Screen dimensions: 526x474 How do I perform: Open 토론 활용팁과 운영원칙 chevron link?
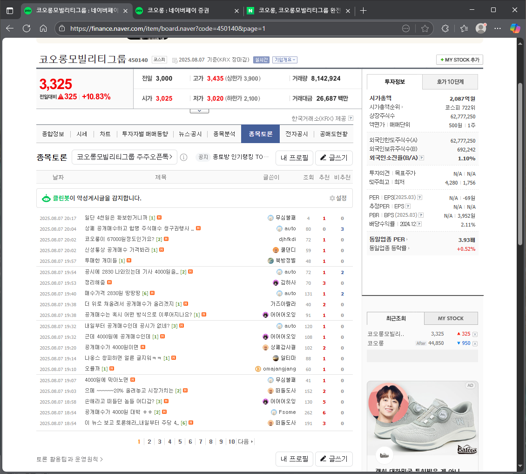69,459
